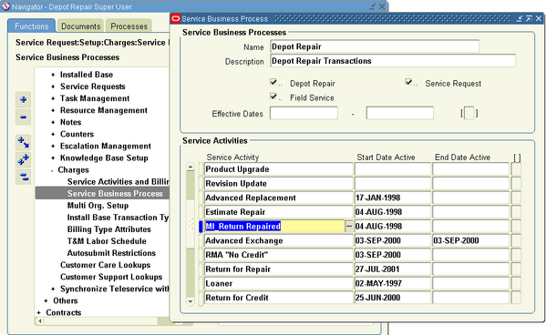547x335 pixels.
Task: Expand the Counters tree node
Action: point(53,134)
